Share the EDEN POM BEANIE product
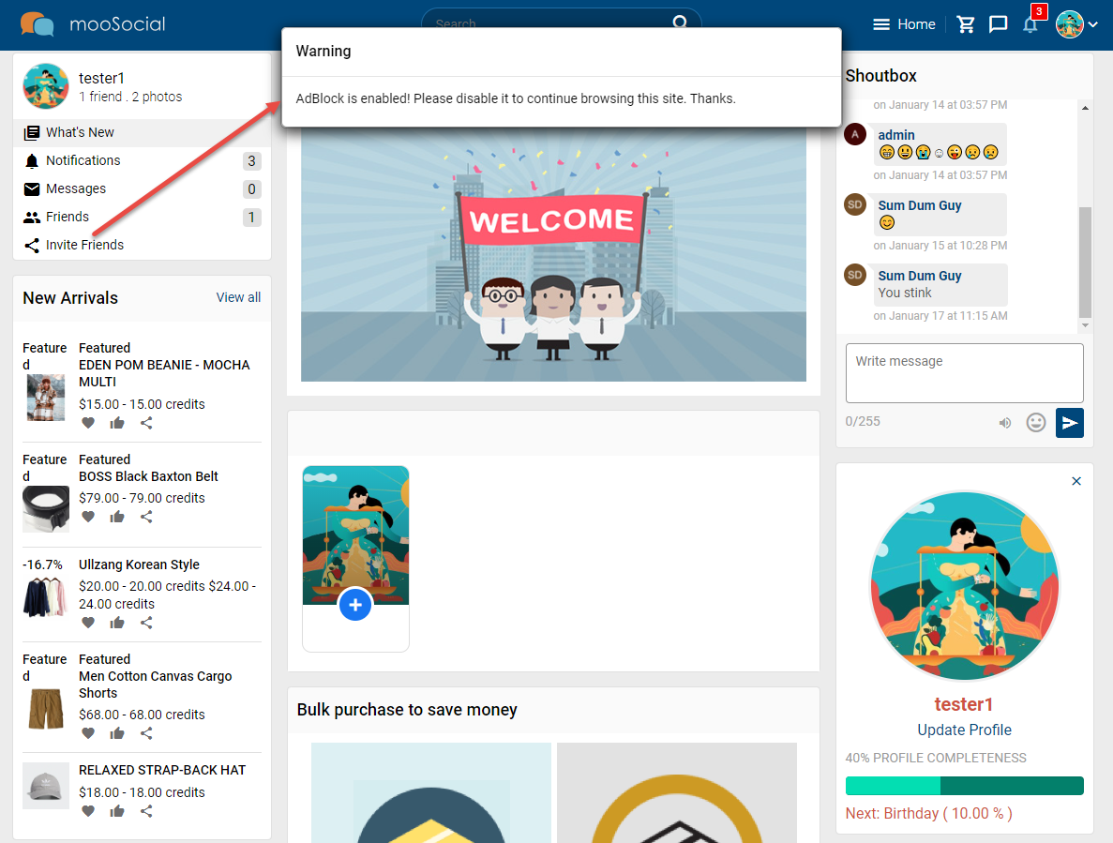The height and width of the screenshot is (843, 1113). [x=146, y=424]
